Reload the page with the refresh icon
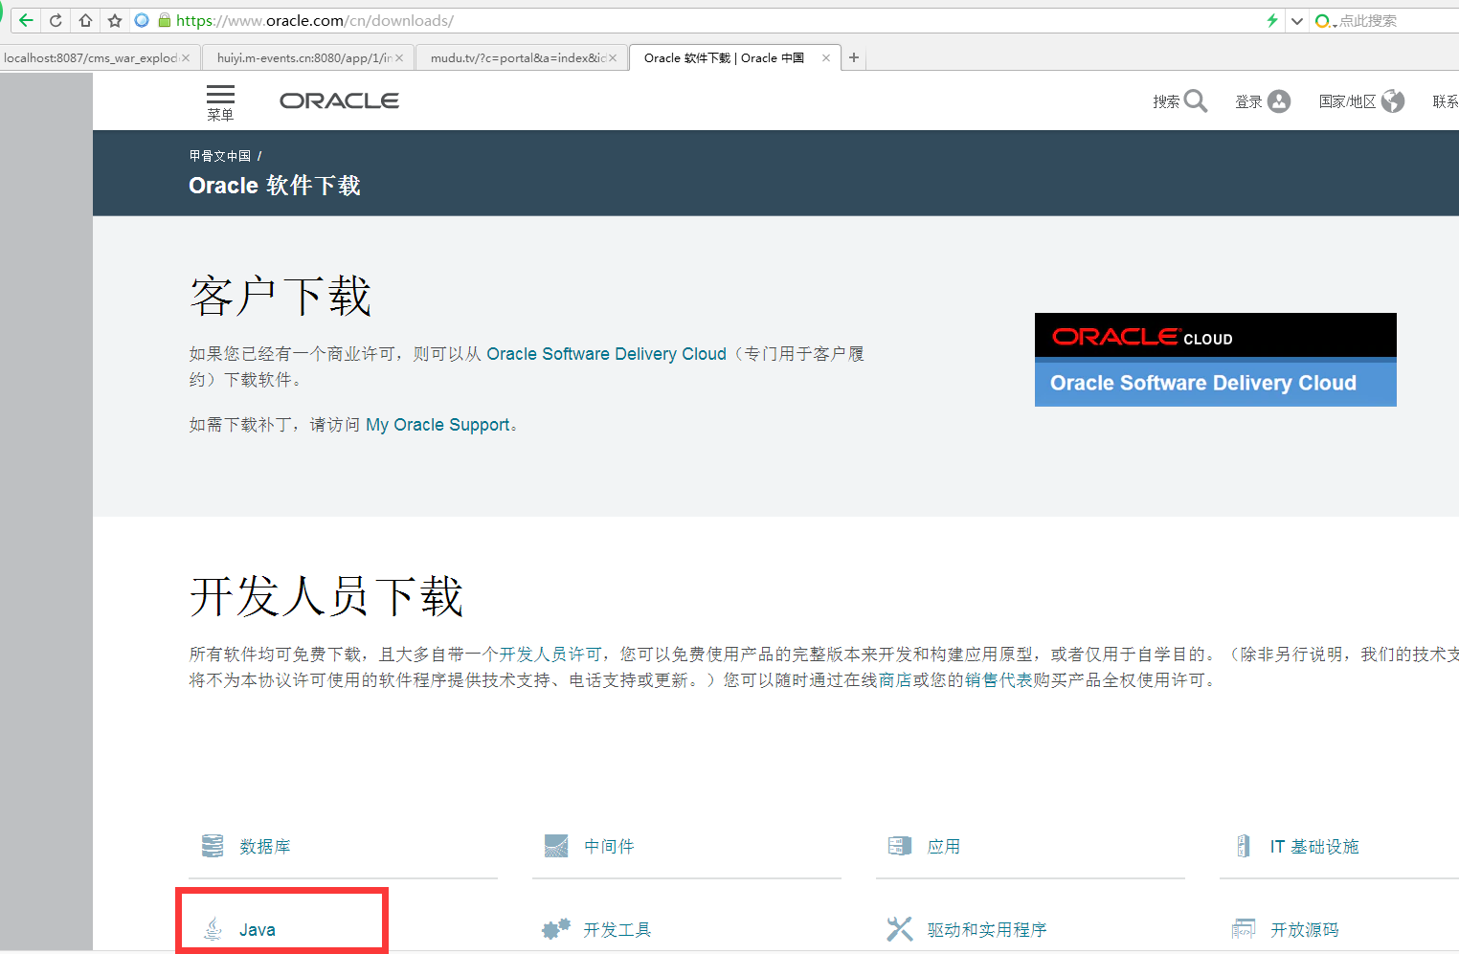The image size is (1459, 954). (x=56, y=20)
